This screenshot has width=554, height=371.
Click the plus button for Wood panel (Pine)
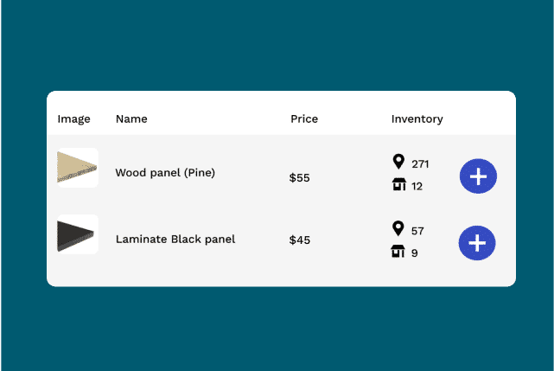click(x=478, y=176)
